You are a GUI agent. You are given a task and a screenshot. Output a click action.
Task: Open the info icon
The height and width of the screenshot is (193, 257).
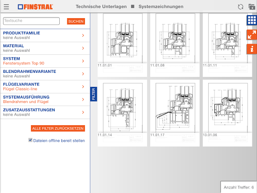252,49
